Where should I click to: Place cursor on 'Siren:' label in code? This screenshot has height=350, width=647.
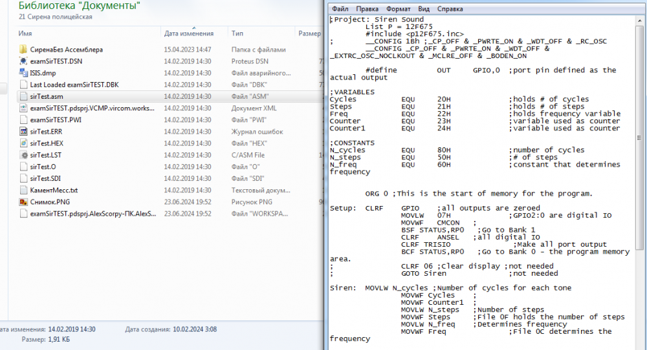tap(342, 288)
